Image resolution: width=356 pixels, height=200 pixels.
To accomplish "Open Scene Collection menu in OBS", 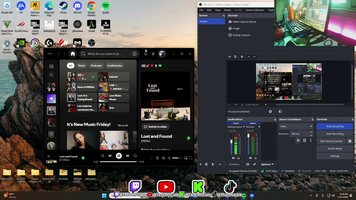I will (x=255, y=10).
